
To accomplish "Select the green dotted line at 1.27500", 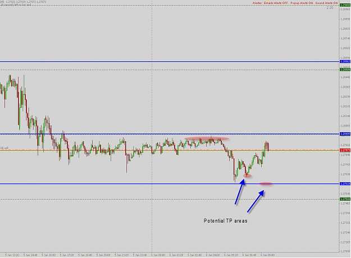I will [x=170, y=199].
